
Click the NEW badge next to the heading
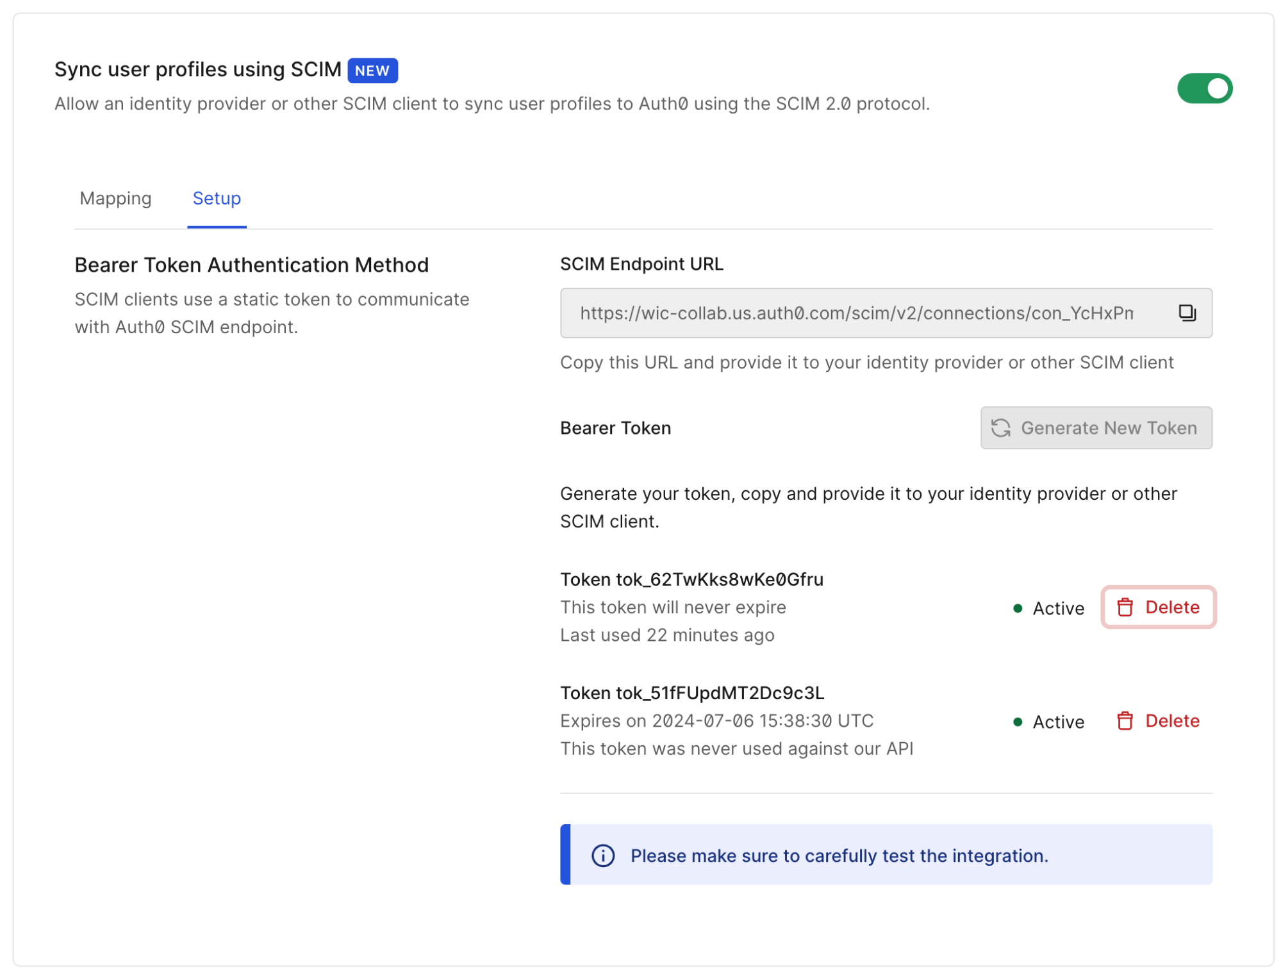(372, 70)
